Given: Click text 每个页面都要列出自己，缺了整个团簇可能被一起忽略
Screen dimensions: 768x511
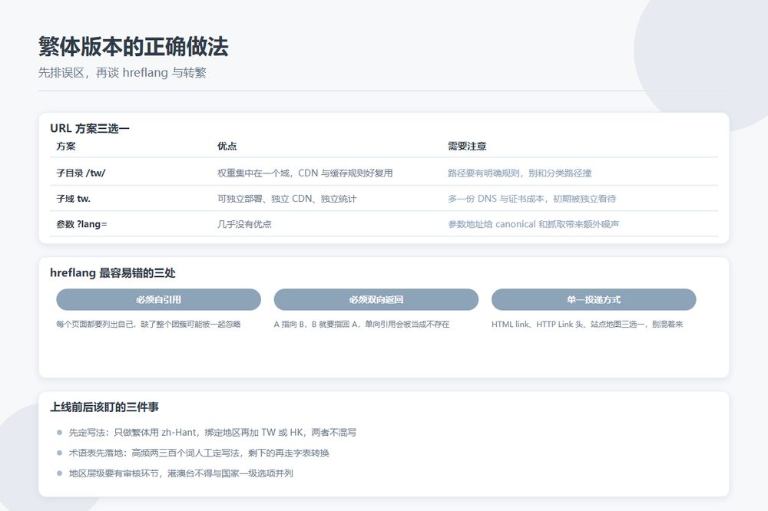Looking at the screenshot, I should point(148,324).
